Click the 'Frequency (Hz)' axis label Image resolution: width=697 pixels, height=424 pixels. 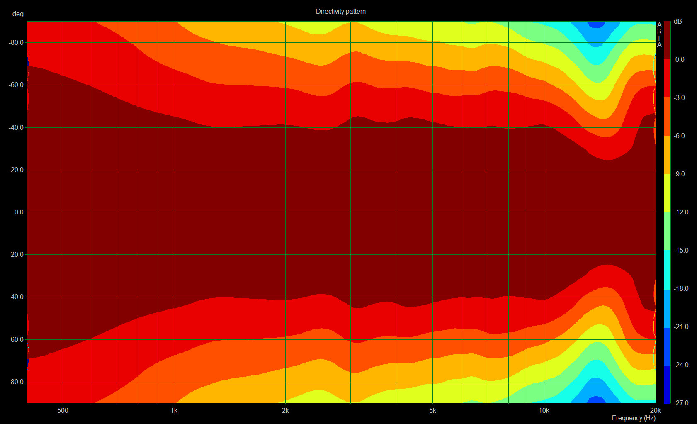[634, 418]
